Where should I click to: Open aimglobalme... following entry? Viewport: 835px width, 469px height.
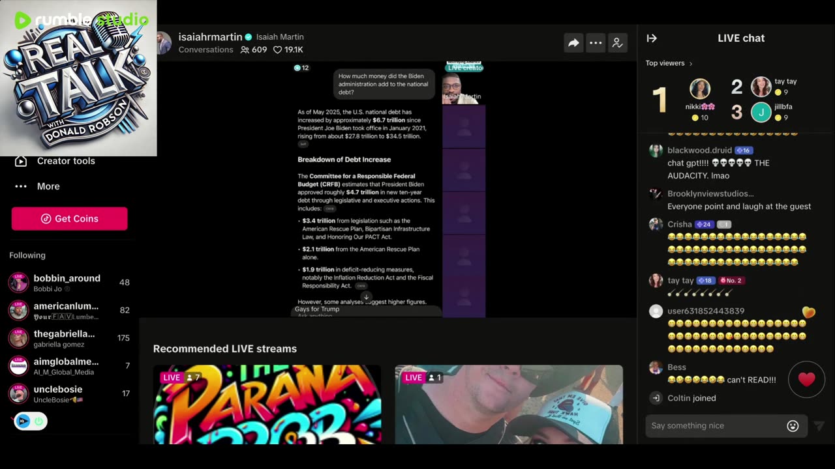[69, 366]
